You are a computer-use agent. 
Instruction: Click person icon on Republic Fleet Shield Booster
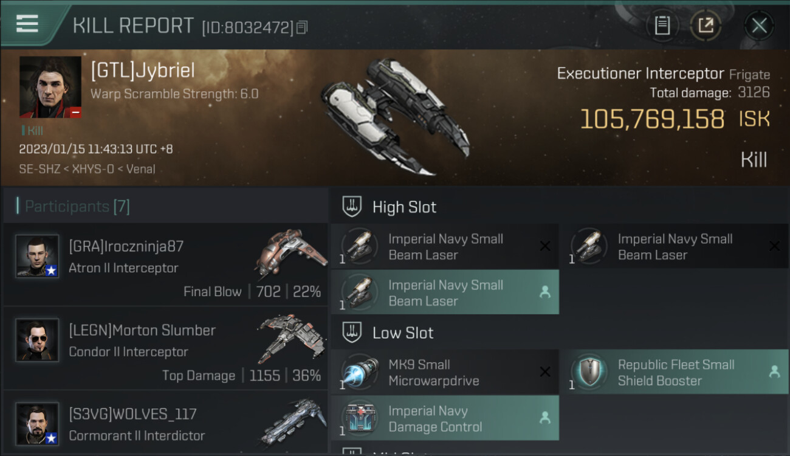pos(774,372)
